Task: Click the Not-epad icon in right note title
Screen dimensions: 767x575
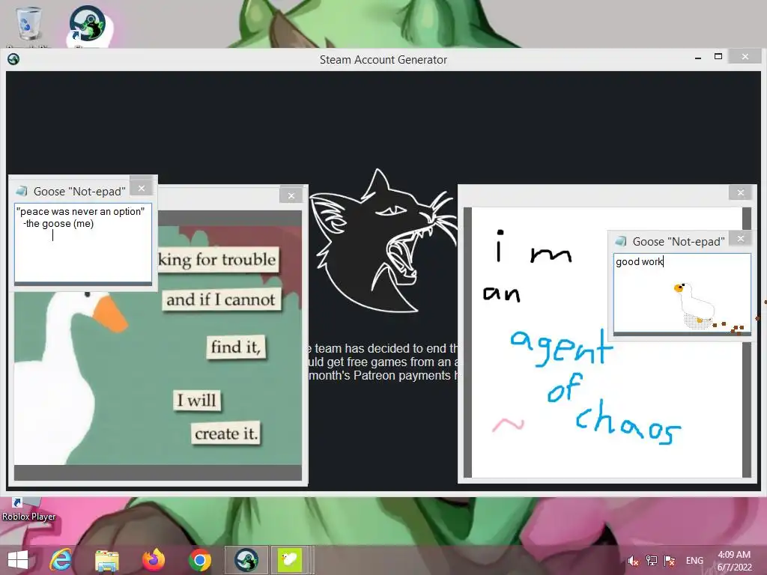Action: point(621,241)
